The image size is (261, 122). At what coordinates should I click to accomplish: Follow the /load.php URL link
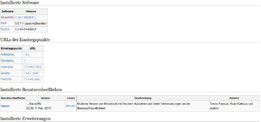(32, 79)
